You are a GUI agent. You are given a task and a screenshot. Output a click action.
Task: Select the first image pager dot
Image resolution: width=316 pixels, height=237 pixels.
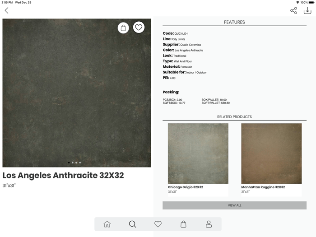(69, 163)
